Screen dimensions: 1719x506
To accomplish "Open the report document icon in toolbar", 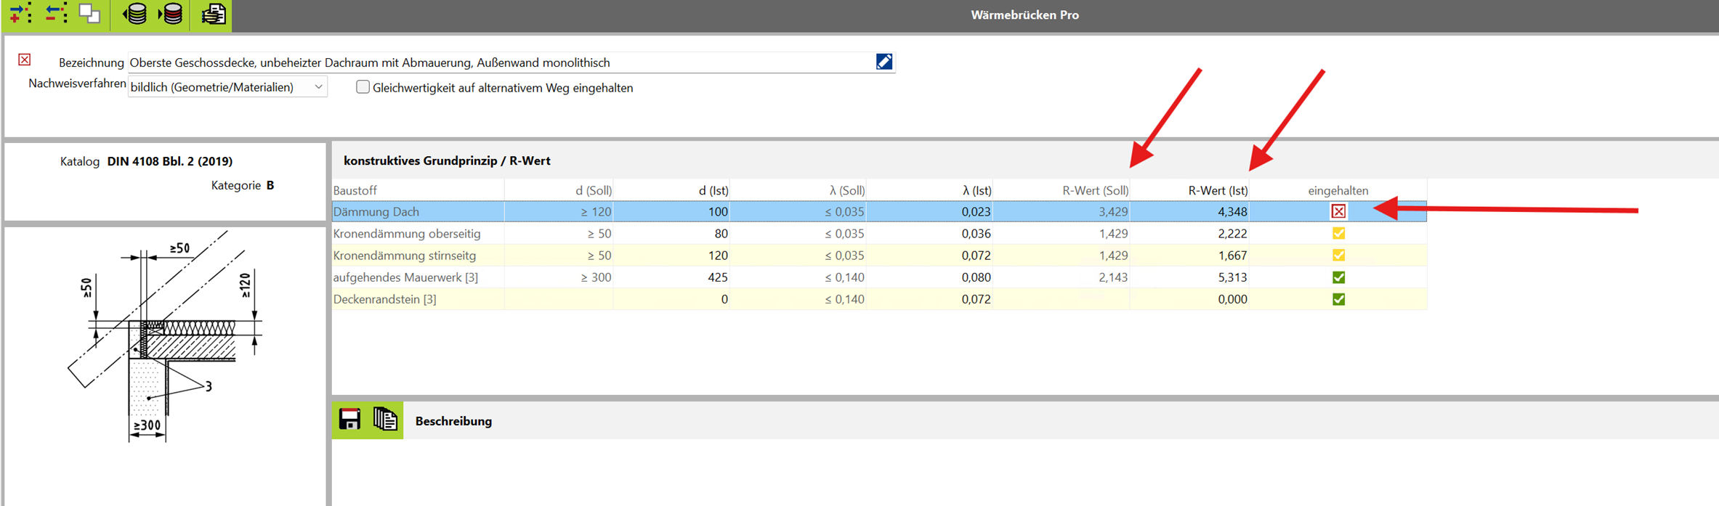I will pos(213,14).
